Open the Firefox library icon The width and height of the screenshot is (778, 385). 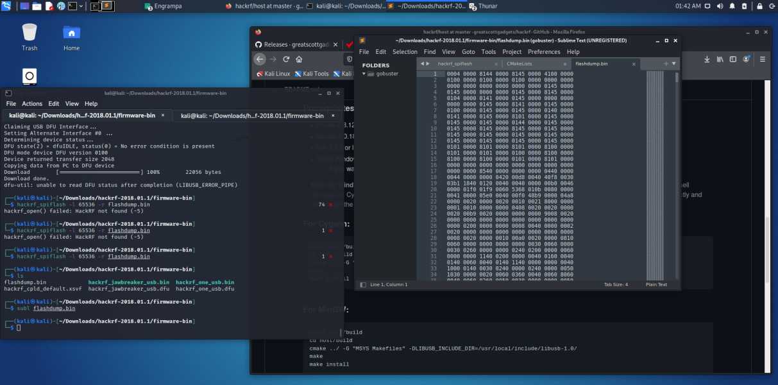720,59
